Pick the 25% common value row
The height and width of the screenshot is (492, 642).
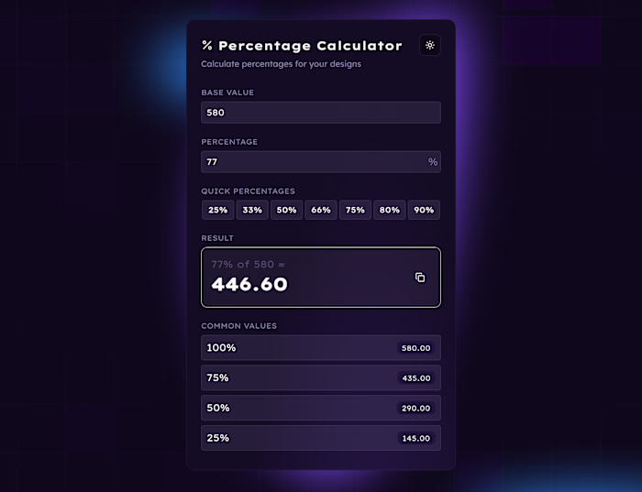[293, 438]
